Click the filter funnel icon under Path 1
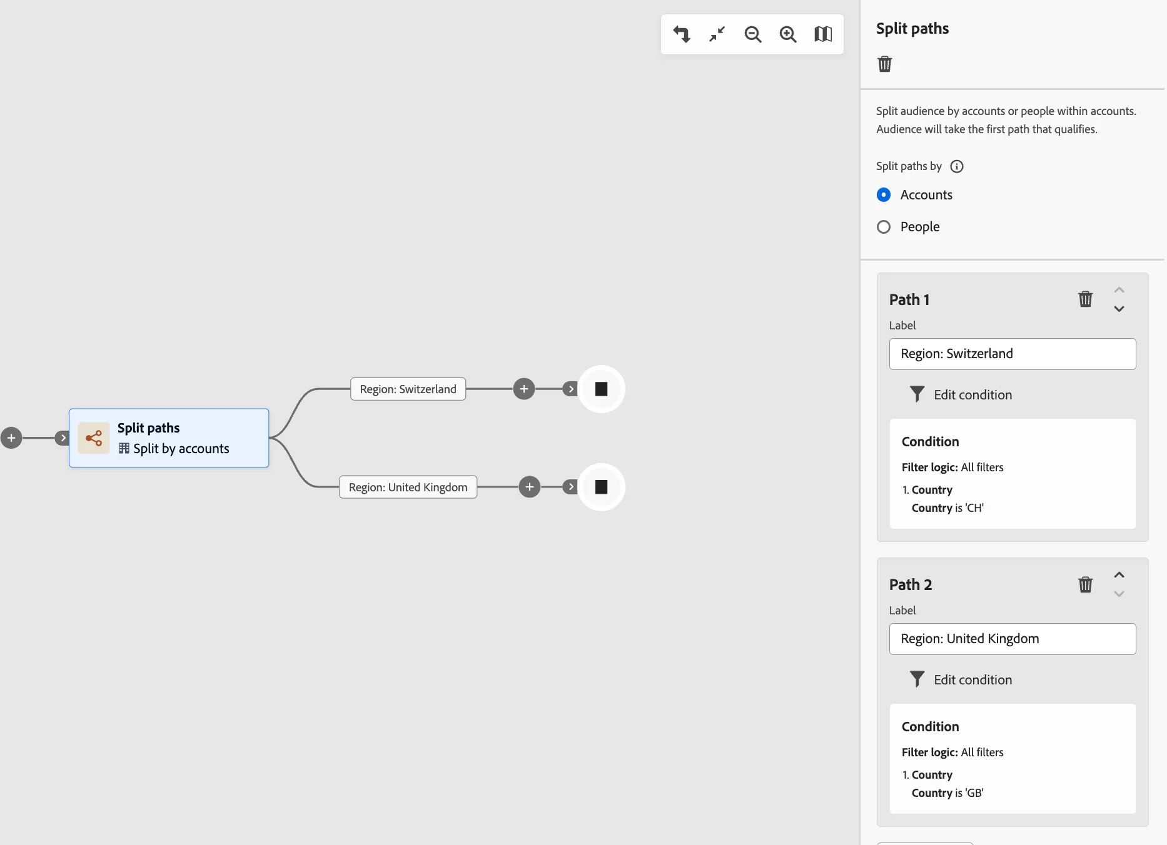1167x845 pixels. (917, 394)
